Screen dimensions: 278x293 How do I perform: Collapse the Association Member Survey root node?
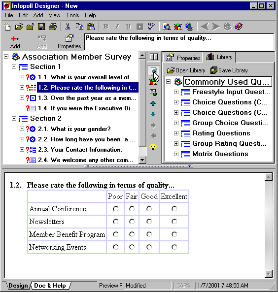[x=6, y=56]
